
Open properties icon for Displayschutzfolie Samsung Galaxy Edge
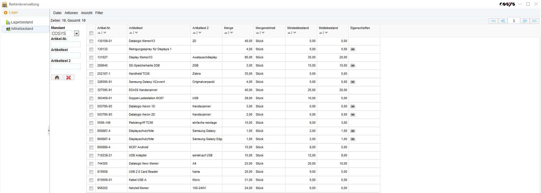point(353,139)
